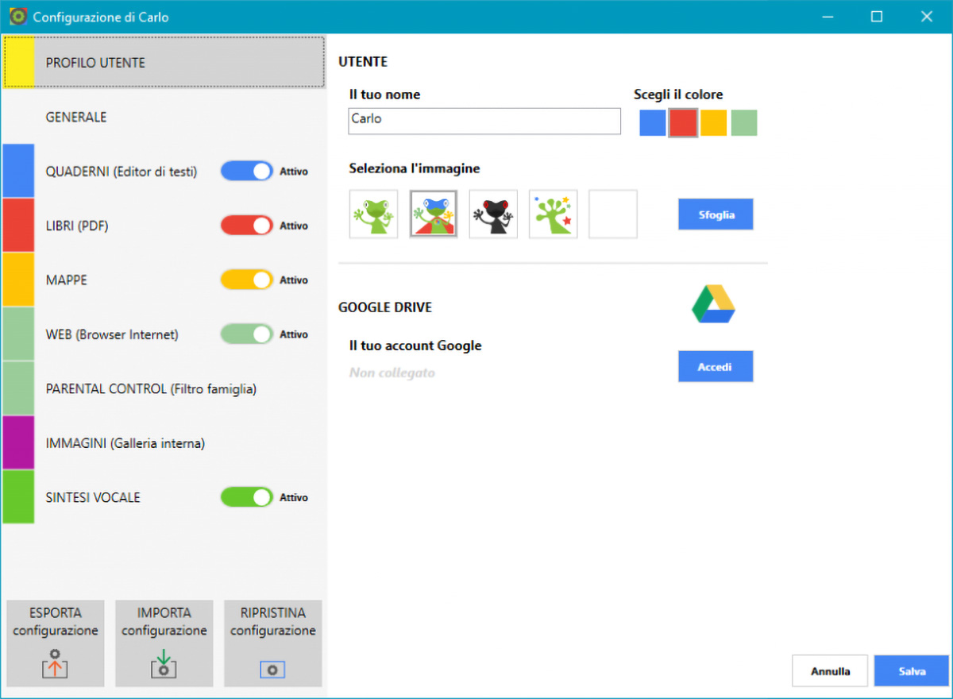Image resolution: width=953 pixels, height=699 pixels.
Task: Switch to the GENERALE section
Action: 164,117
